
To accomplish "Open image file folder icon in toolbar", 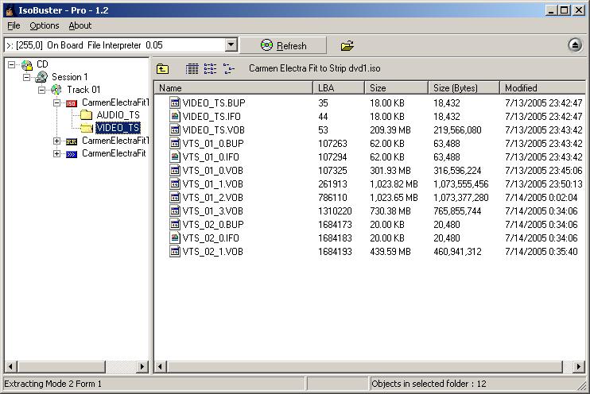I will point(347,46).
